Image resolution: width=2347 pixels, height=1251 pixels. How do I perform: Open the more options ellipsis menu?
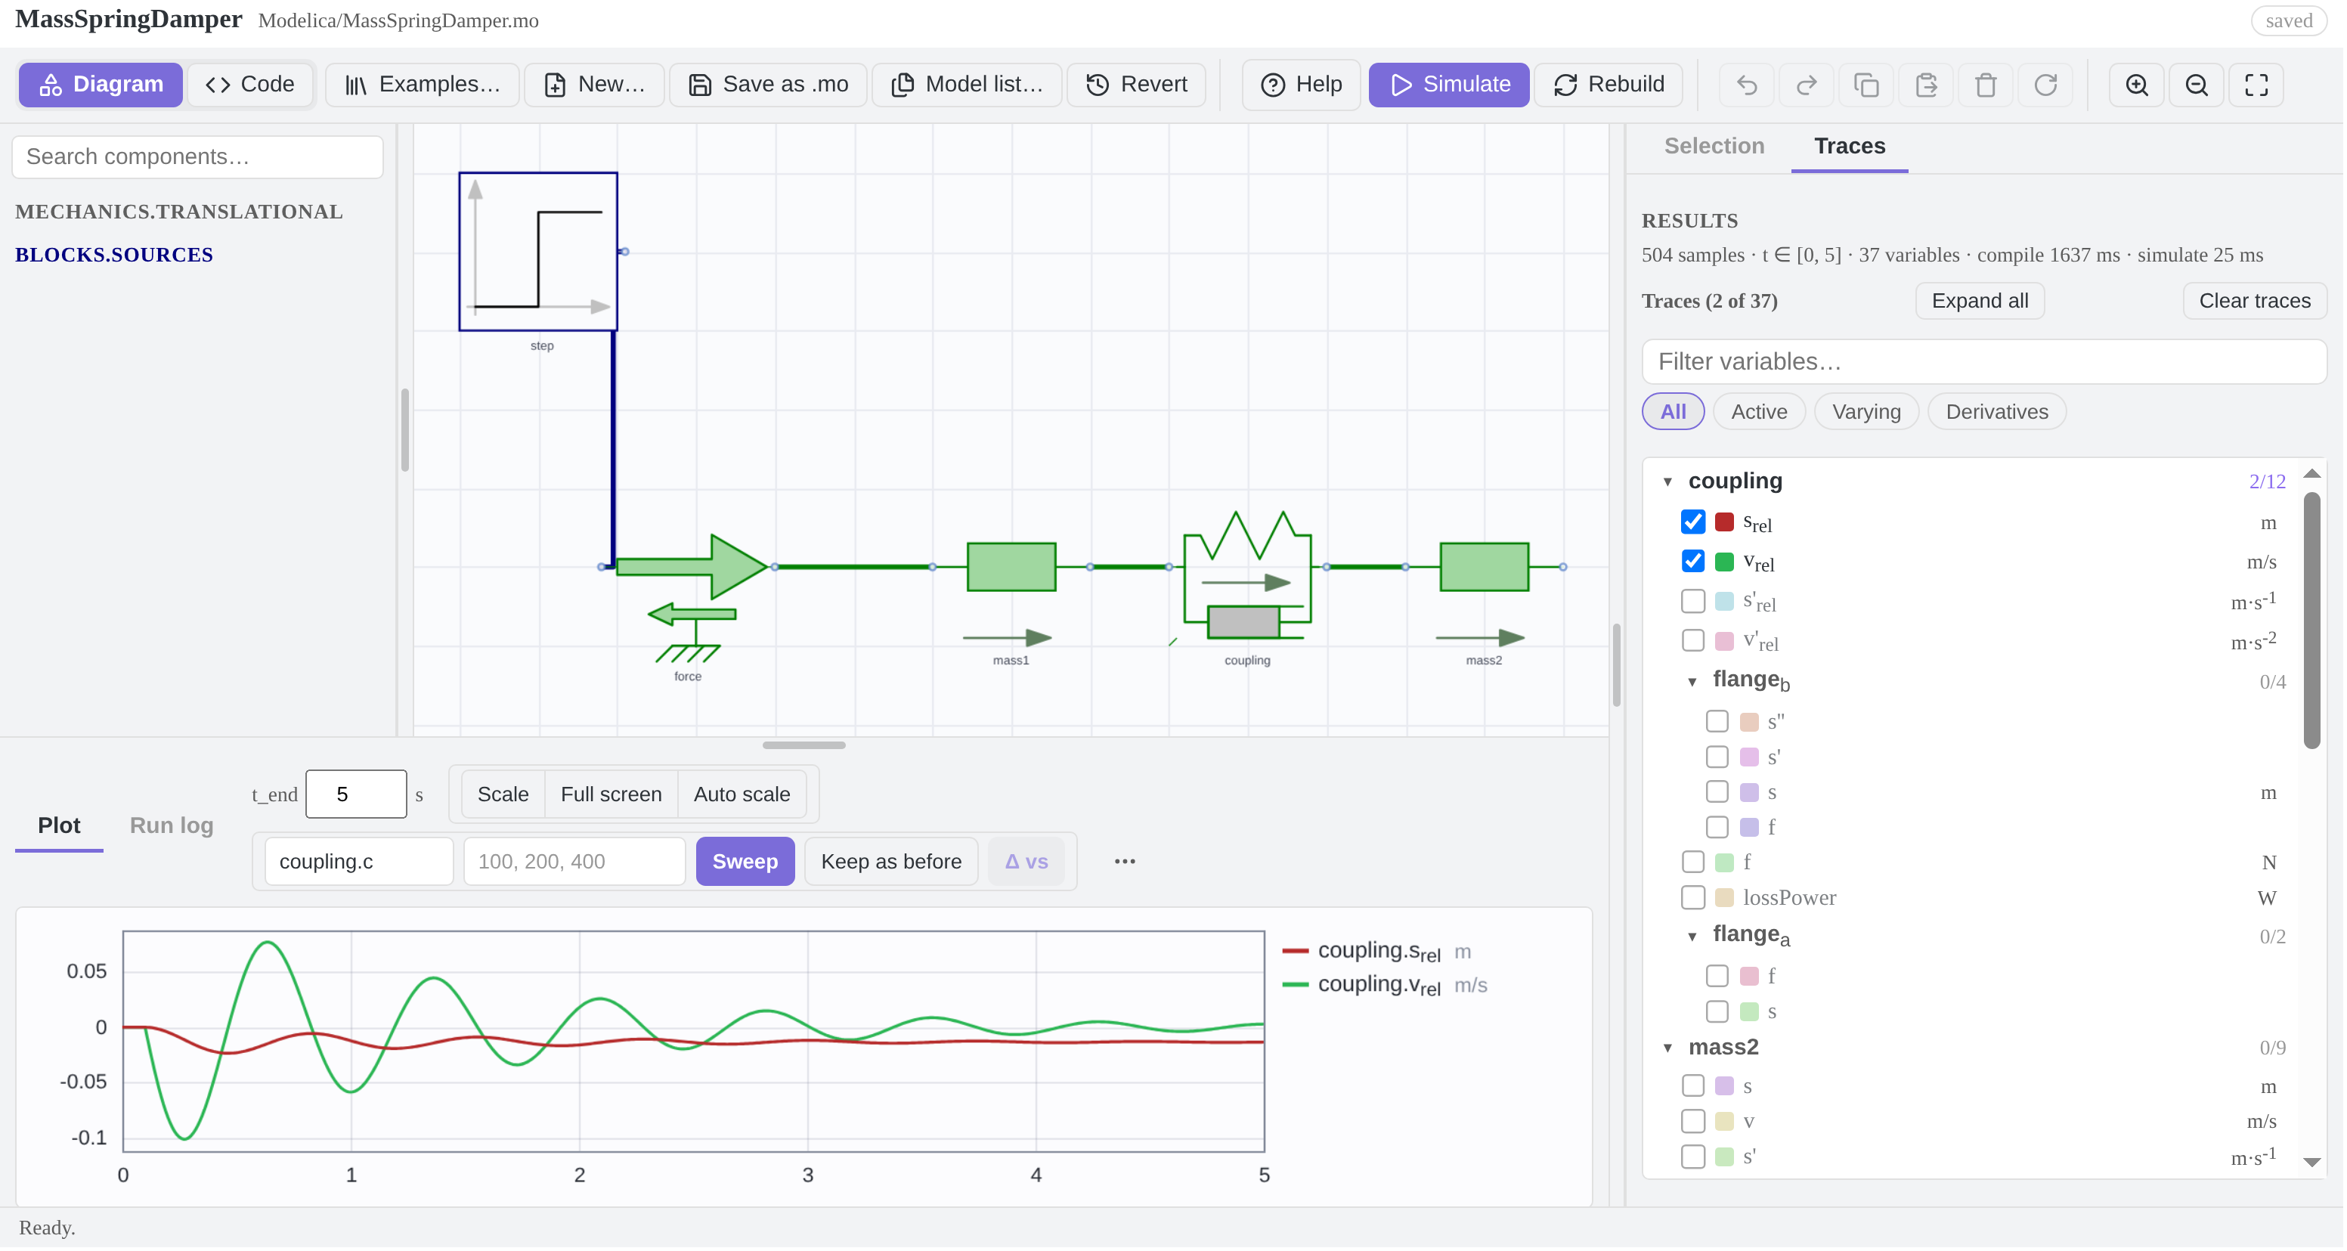1124,862
